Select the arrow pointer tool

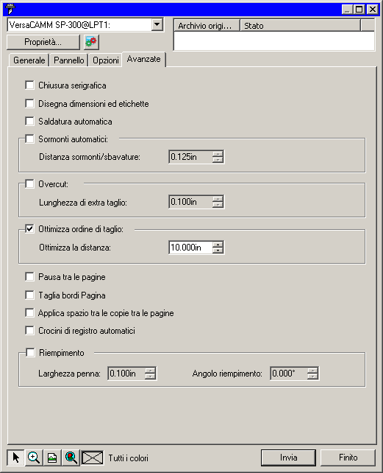15,458
